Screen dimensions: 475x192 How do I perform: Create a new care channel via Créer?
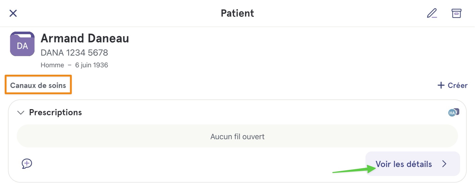(453, 85)
